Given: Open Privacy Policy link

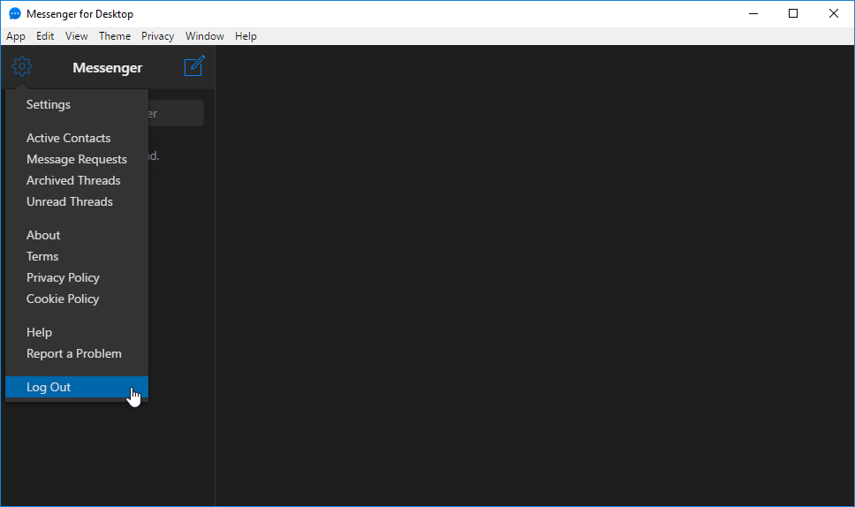Looking at the screenshot, I should (x=77, y=277).
